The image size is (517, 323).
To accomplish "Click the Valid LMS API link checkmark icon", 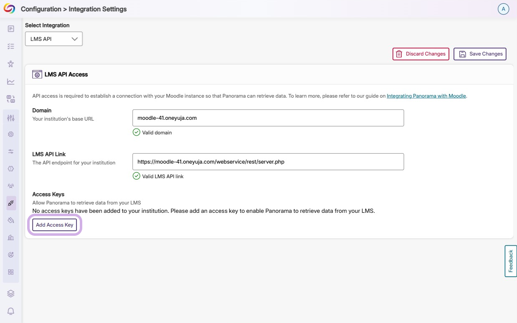I will [x=136, y=176].
